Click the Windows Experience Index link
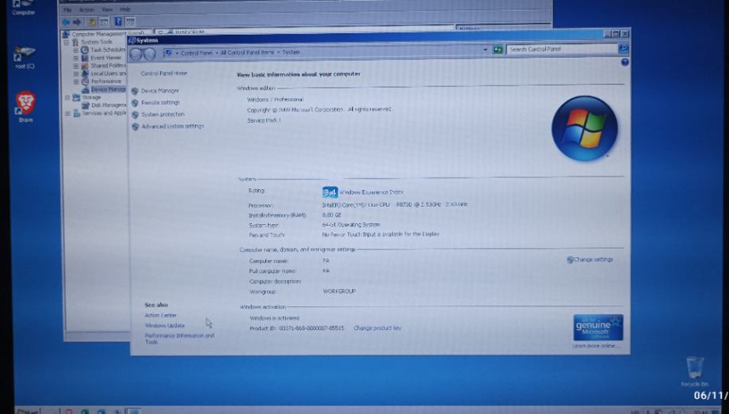The width and height of the screenshot is (729, 414). click(372, 192)
